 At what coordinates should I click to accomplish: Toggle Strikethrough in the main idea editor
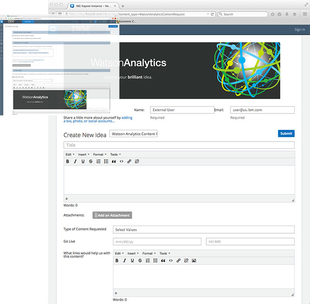click(91, 161)
